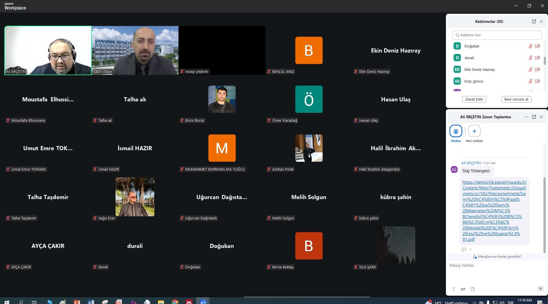548x304 pixels.
Task: Open the denizcilik.bandirma.edu.tr PDF link
Action: point(494,211)
